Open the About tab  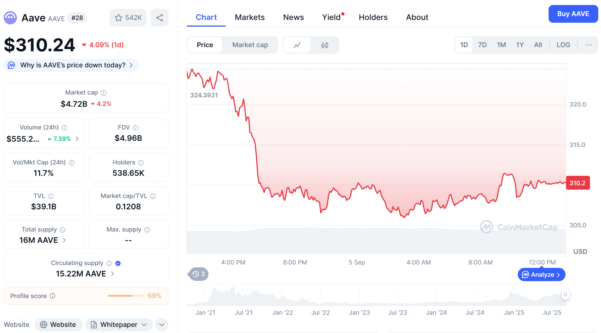click(417, 17)
